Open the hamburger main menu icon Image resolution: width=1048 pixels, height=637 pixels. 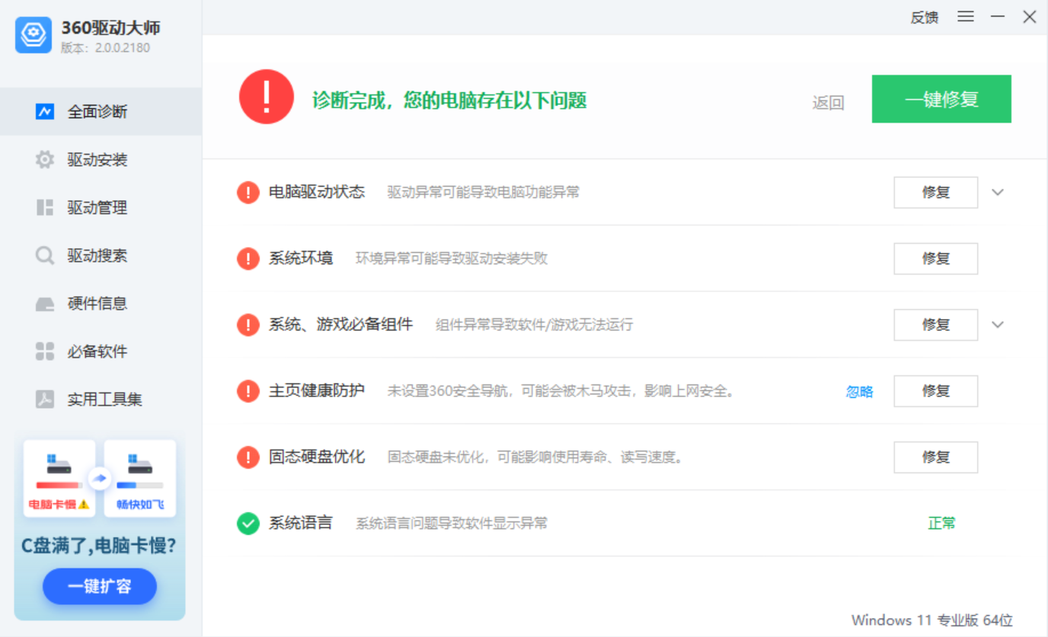point(966,17)
